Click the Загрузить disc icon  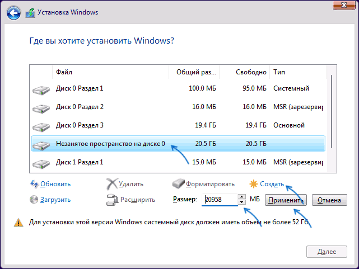point(34,199)
